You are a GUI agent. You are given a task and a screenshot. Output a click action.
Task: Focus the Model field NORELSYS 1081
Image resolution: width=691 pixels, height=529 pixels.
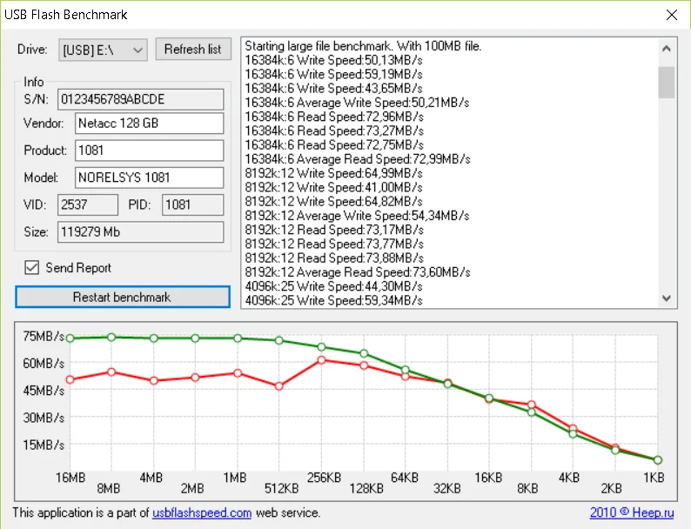[149, 177]
